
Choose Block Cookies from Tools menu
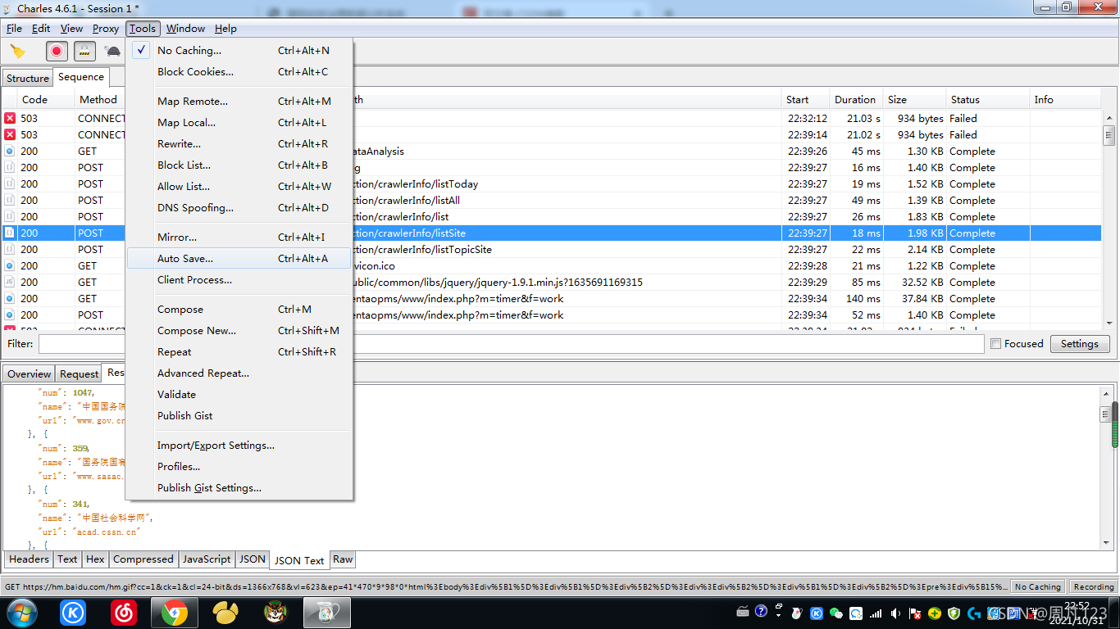(x=239, y=71)
